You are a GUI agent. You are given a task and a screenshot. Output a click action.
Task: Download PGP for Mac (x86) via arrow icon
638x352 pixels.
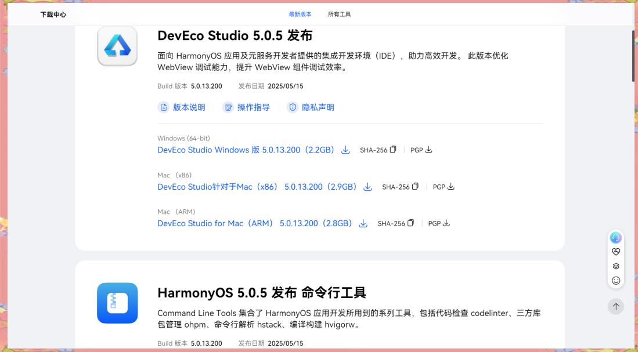pos(451,187)
